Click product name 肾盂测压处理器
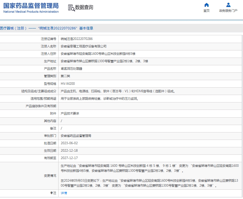243x199 pixels. point(71,69)
